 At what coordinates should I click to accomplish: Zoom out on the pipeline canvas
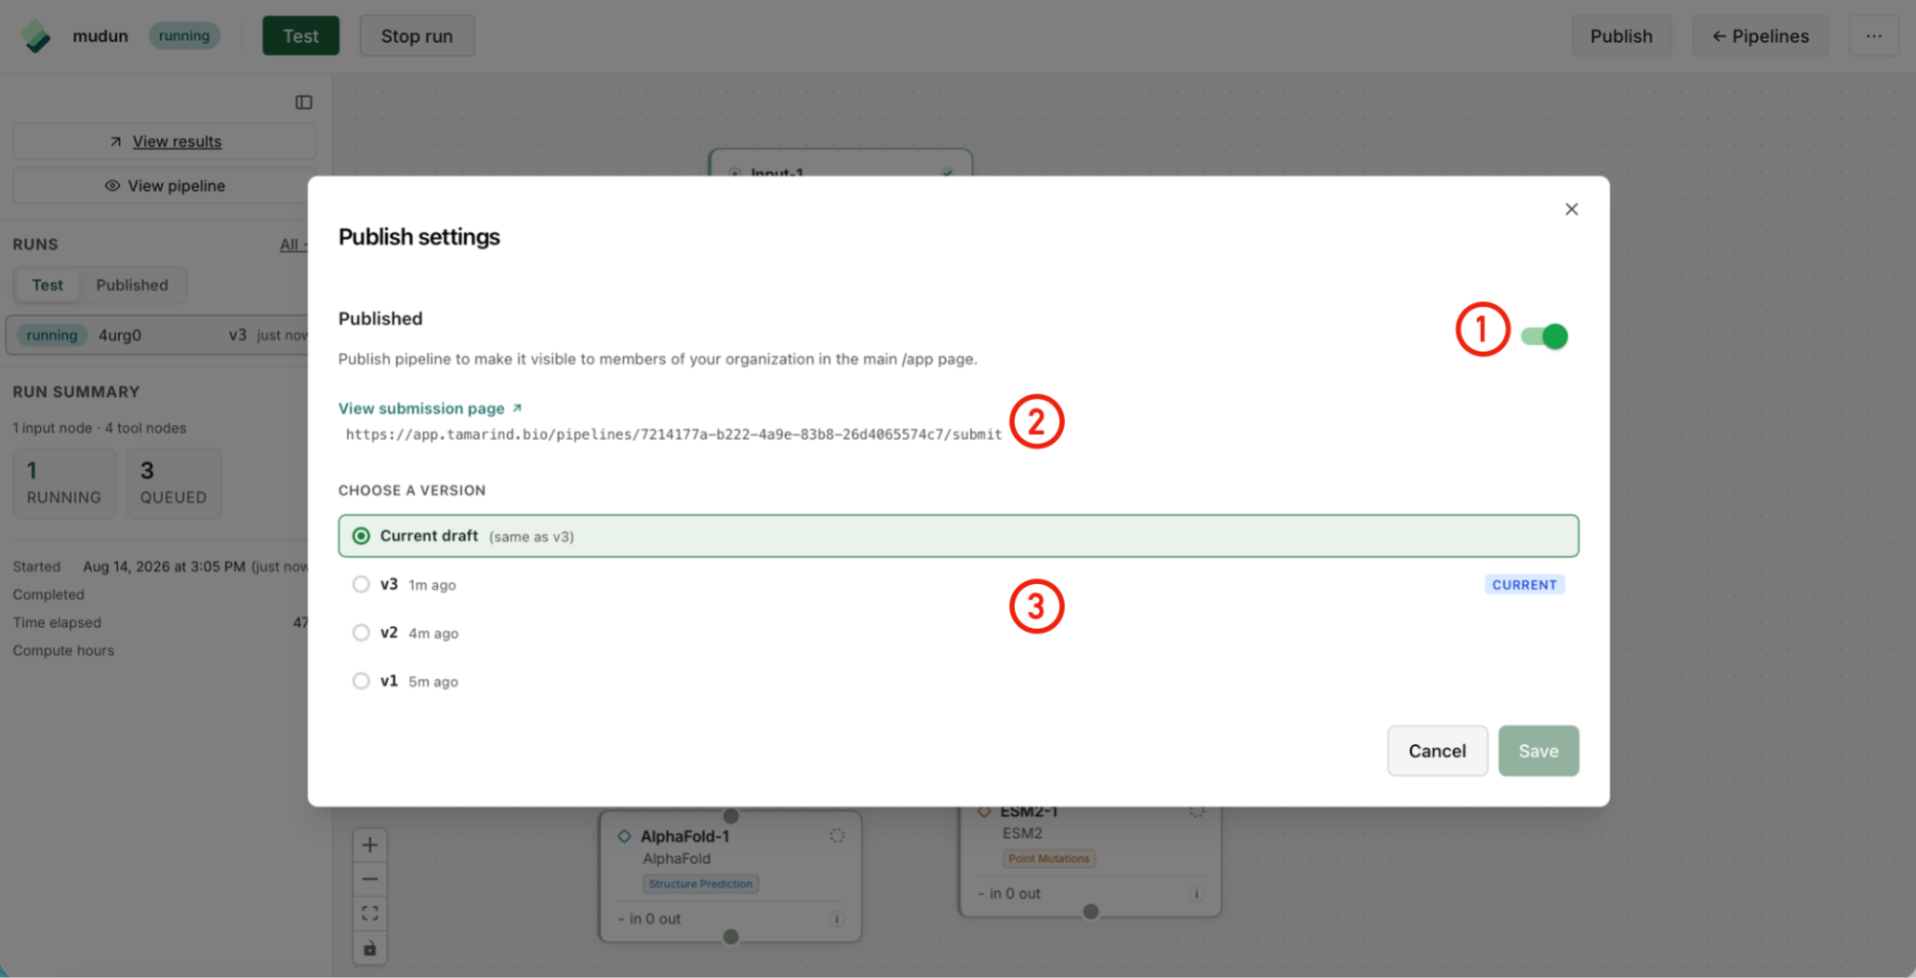370,878
